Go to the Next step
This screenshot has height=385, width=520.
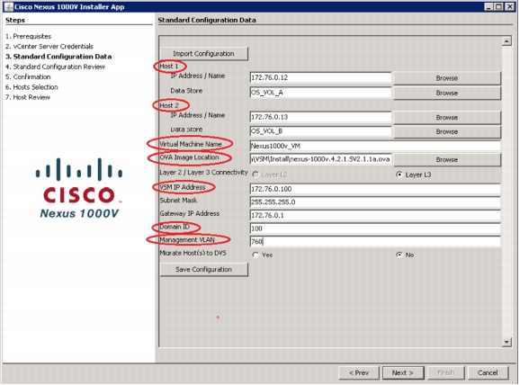point(403,372)
